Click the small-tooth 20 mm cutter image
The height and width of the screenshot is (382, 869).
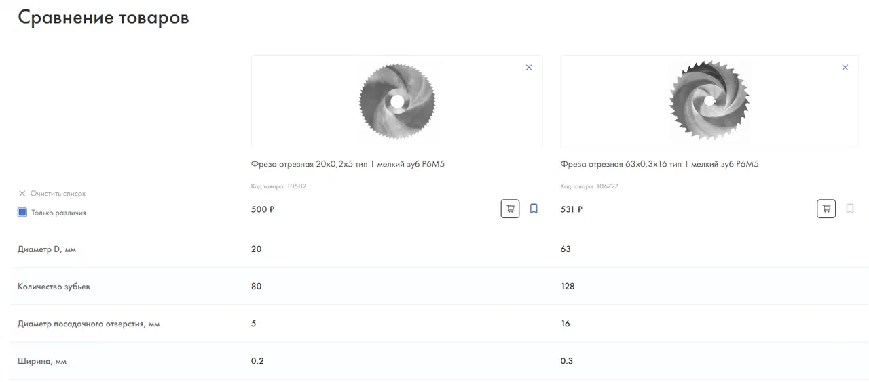point(397,102)
